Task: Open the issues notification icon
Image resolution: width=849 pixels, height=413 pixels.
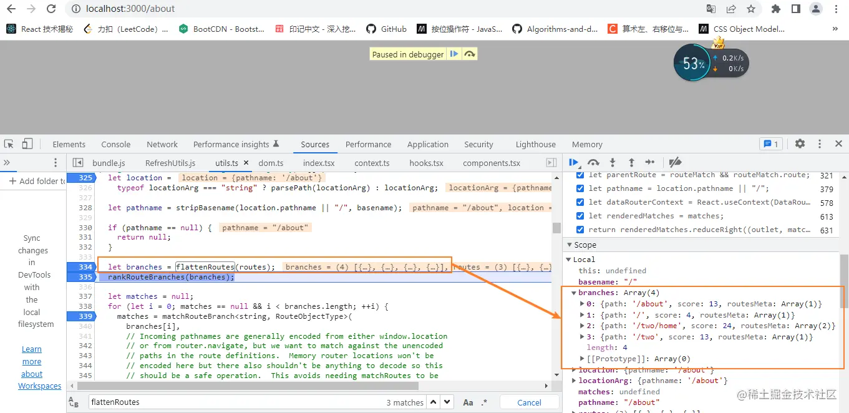Action: tap(771, 143)
